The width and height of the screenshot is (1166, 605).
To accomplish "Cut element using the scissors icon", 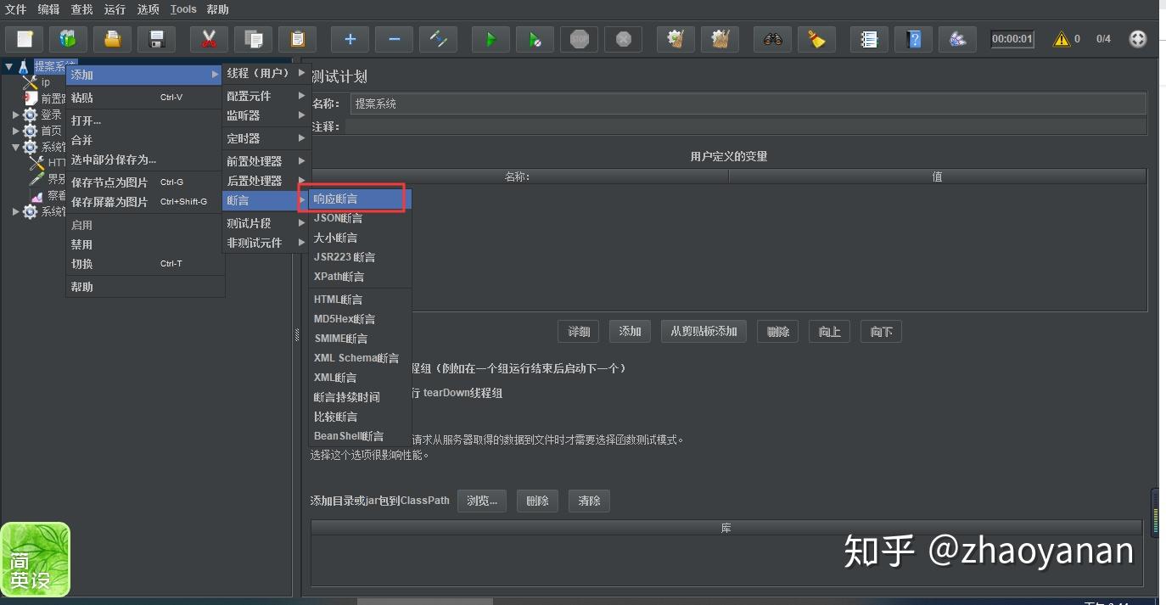I will pyautogui.click(x=209, y=38).
